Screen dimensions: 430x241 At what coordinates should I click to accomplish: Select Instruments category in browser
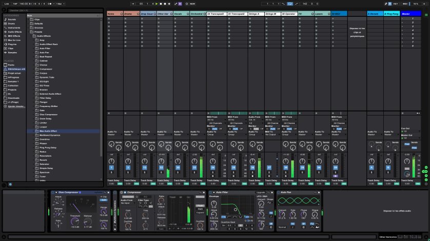click(14, 28)
